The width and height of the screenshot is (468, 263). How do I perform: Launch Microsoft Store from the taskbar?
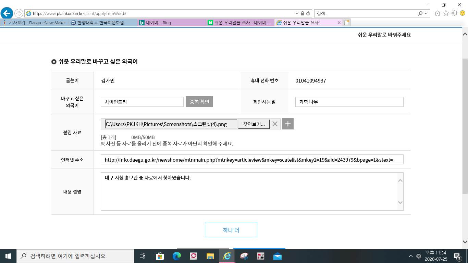(160, 256)
